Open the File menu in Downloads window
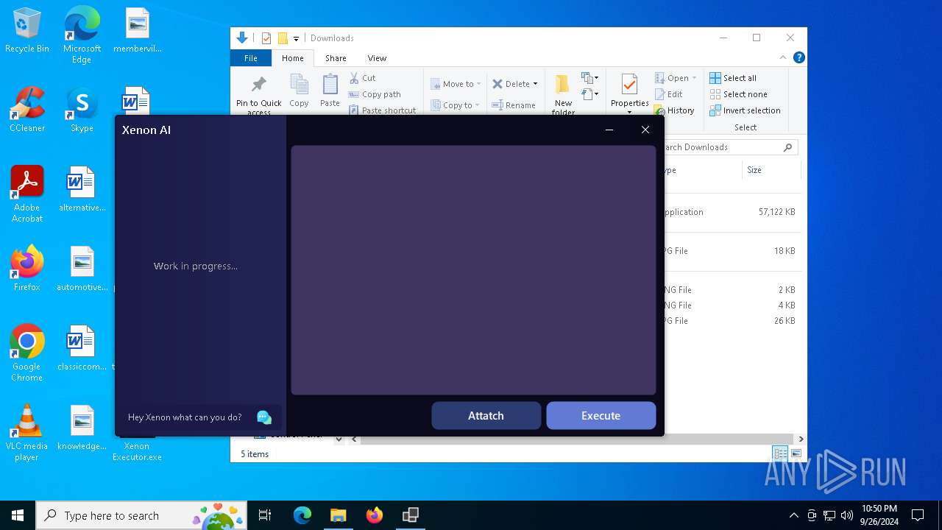942x530 pixels. pyautogui.click(x=251, y=58)
